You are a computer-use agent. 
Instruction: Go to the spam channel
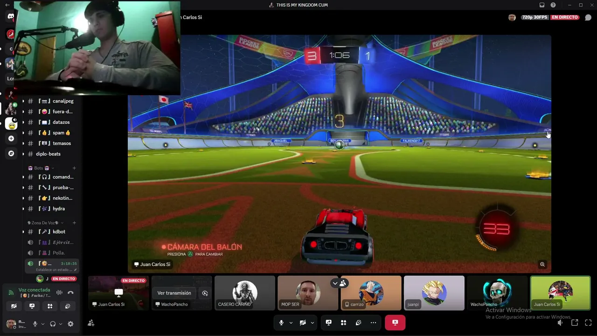click(50, 133)
